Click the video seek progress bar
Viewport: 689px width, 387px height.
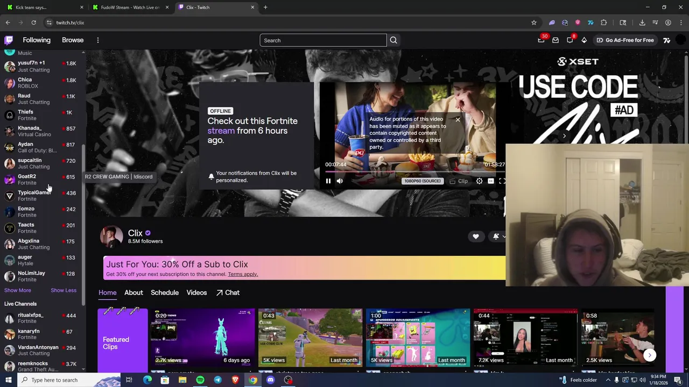[x=415, y=172]
